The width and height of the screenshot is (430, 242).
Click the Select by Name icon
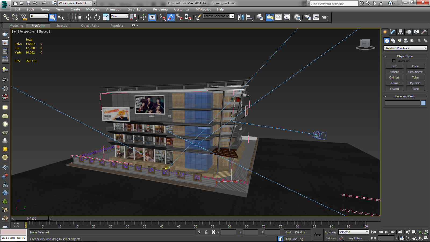[x=61, y=17]
